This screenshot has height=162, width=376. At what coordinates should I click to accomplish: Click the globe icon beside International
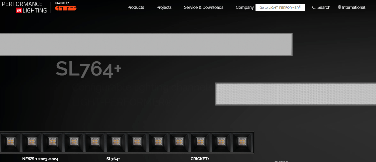pyautogui.click(x=339, y=7)
